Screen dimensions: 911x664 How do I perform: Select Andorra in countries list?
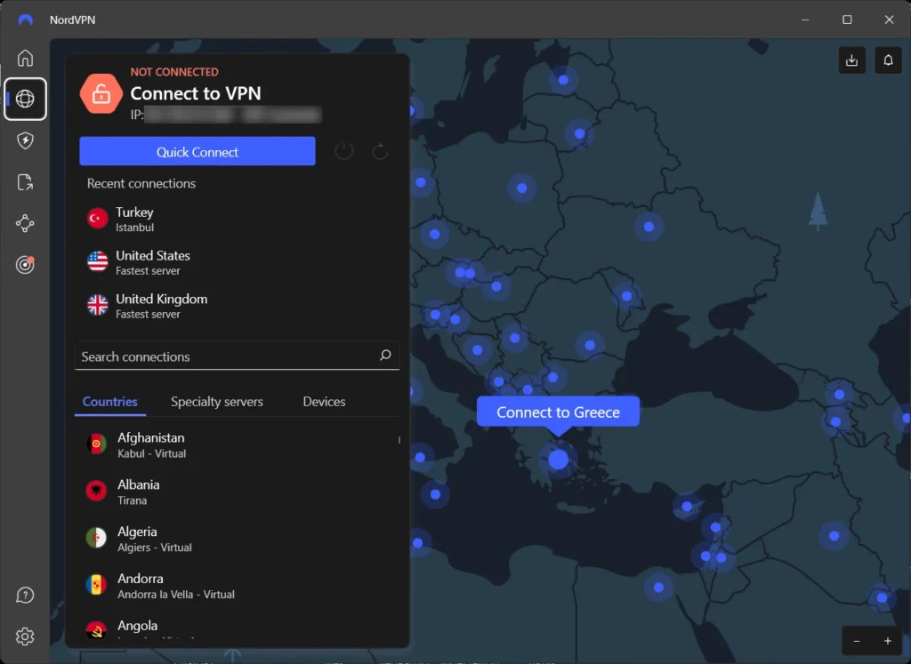[235, 586]
